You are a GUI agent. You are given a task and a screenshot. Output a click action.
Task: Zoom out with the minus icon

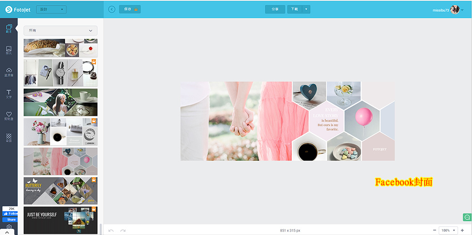pos(434,230)
